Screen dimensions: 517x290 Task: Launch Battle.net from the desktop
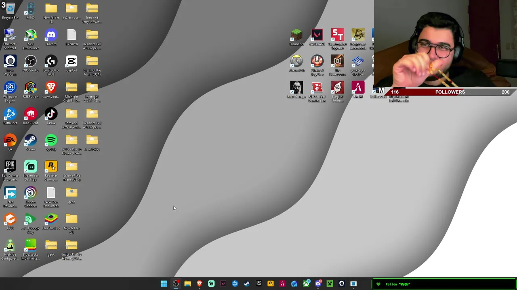click(10, 116)
